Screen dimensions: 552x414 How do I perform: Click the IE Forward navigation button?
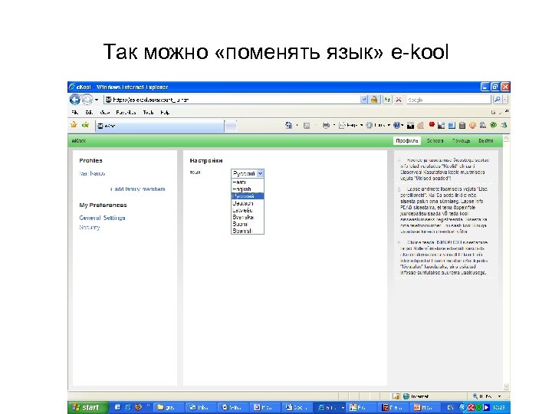87,100
